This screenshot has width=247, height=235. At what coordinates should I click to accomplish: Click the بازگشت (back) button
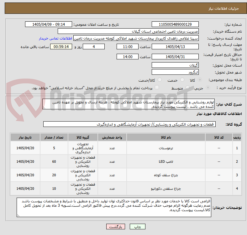point(116,227)
